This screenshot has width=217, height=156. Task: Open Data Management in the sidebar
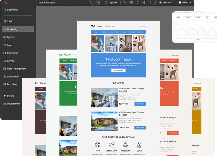pos(18,69)
